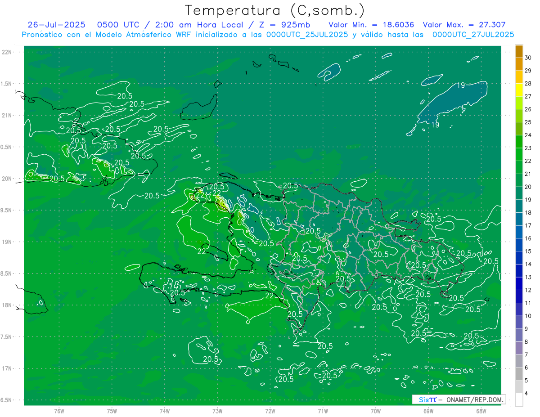The height and width of the screenshot is (417, 540).
Task: Click the "21N" latitude axis label
Action: [7, 115]
